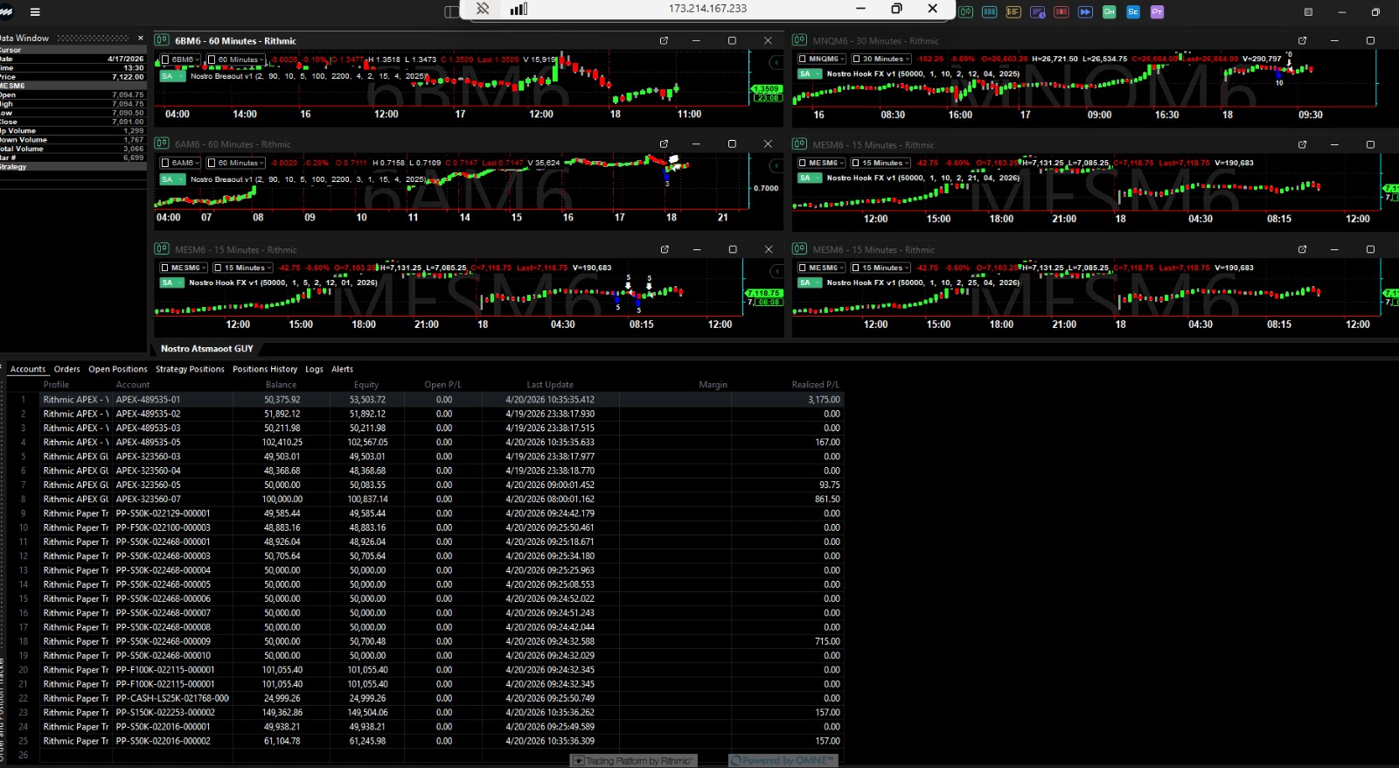
Task: Switch to the Logs tab
Action: click(x=314, y=369)
